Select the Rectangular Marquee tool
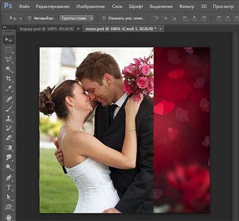Image resolution: width=239 pixels, height=221 pixels. pyautogui.click(x=8, y=50)
